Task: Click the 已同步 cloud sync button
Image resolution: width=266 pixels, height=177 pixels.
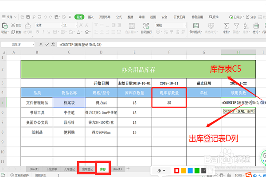Action: click(236, 17)
